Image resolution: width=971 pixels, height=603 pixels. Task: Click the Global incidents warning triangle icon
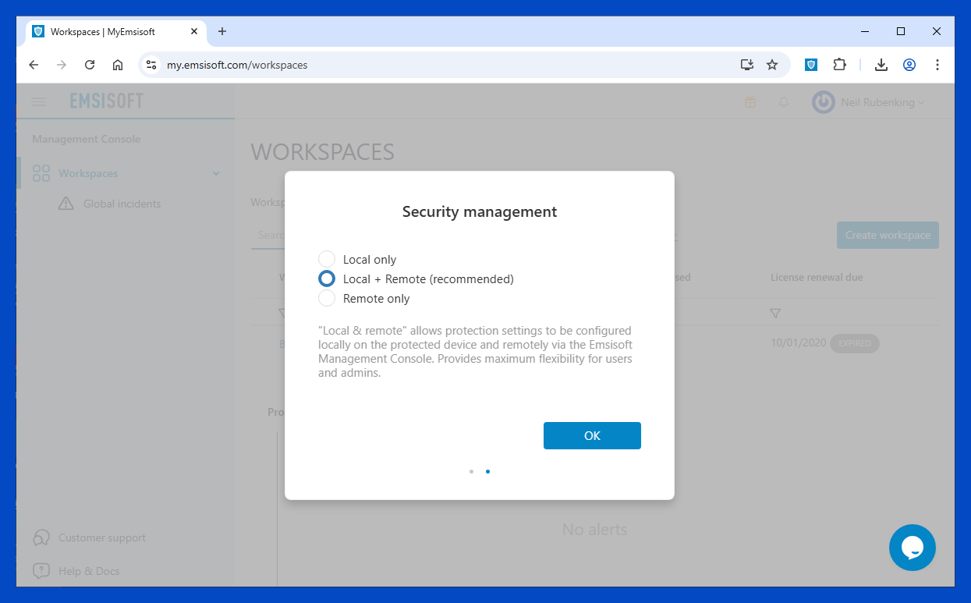tap(66, 204)
